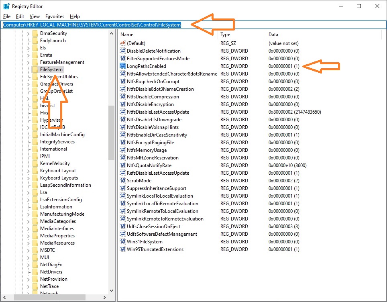Open the Help menu
387x302 pixels.
[75, 16]
